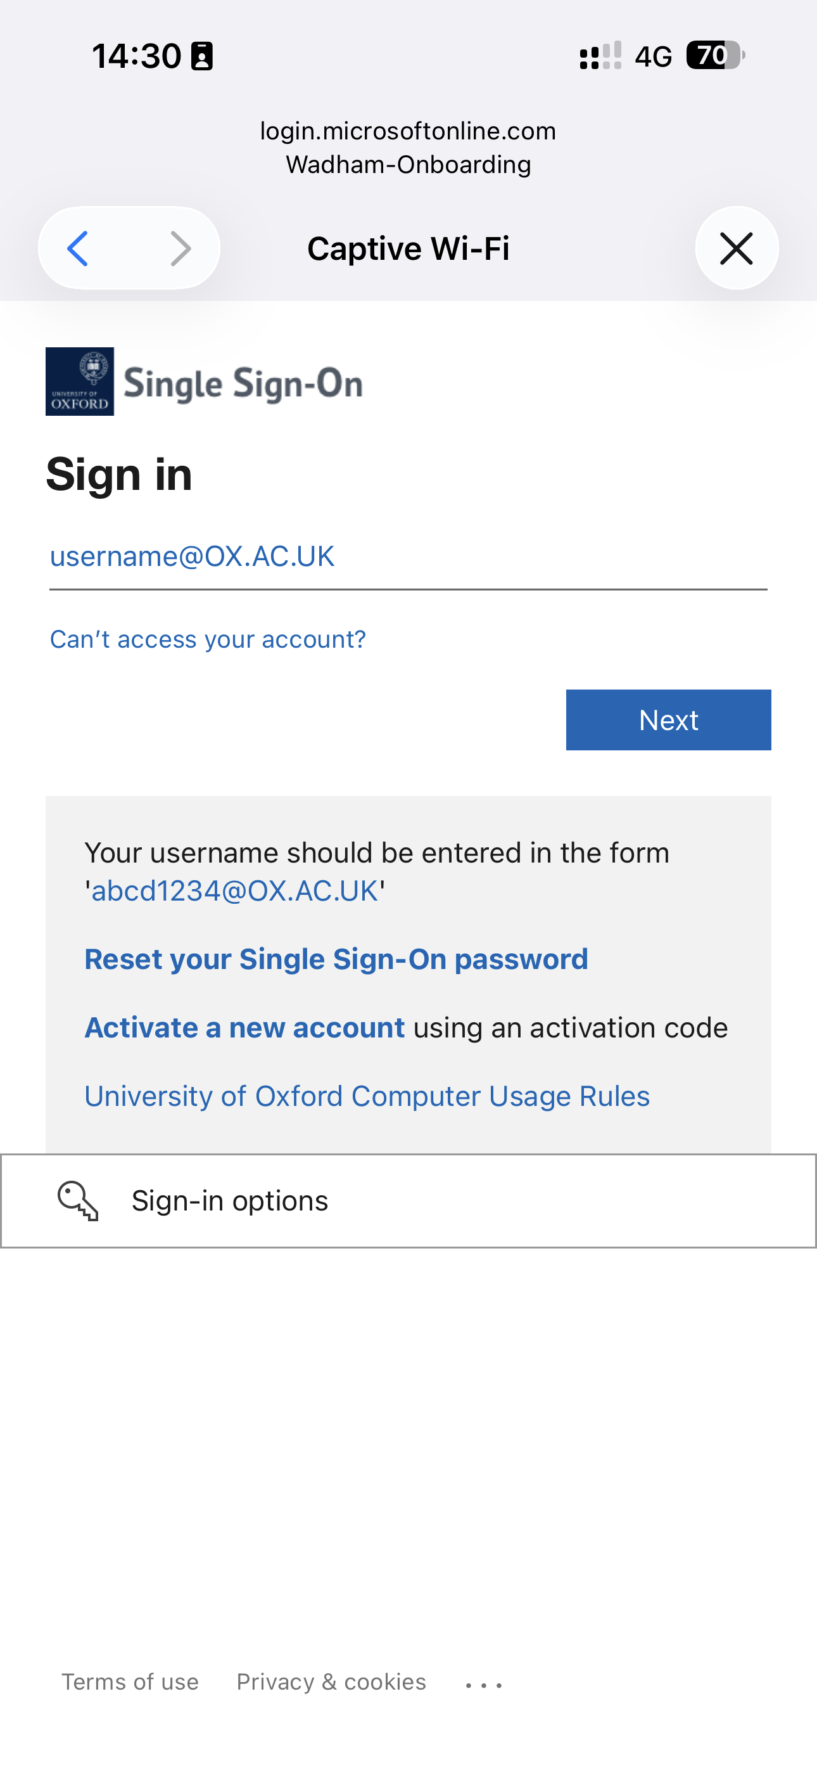Open Privacy & cookies

point(330,1681)
